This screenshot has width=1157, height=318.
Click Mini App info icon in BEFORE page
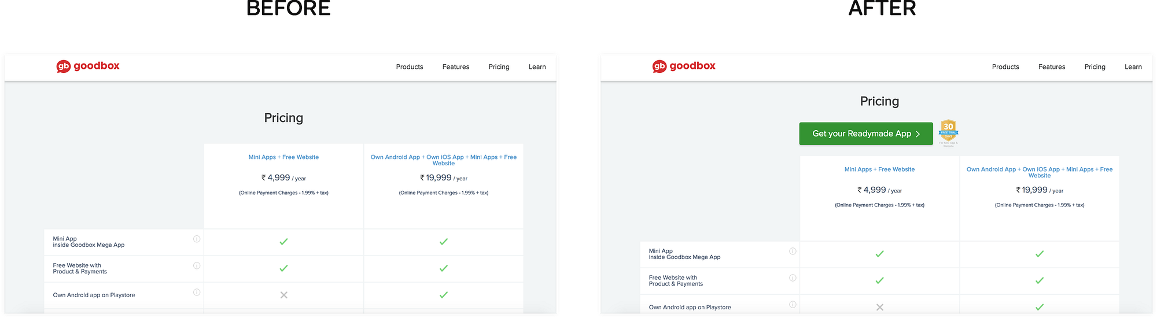click(x=197, y=239)
